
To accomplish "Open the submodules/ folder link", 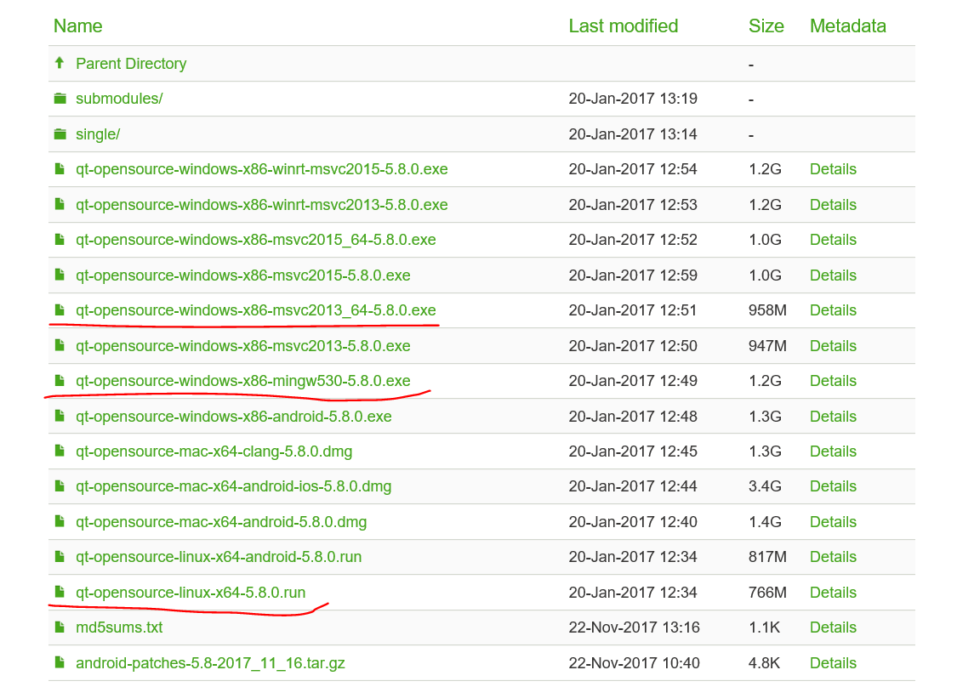I will (119, 99).
